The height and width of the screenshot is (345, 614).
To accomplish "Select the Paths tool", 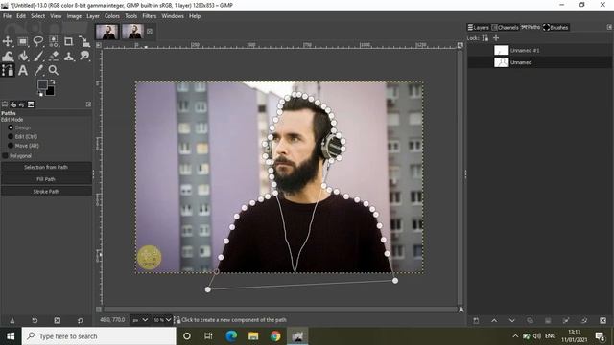I will [x=8, y=70].
